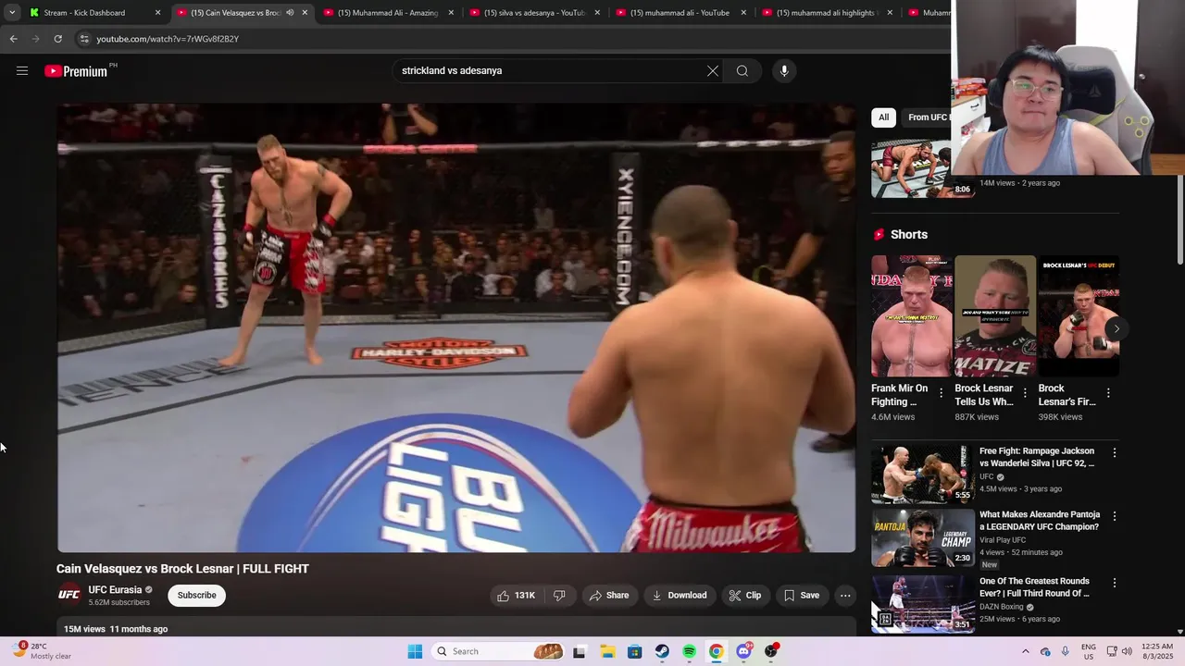The width and height of the screenshot is (1185, 666).
Task: Share the Cain Velasquez video
Action: click(x=609, y=596)
